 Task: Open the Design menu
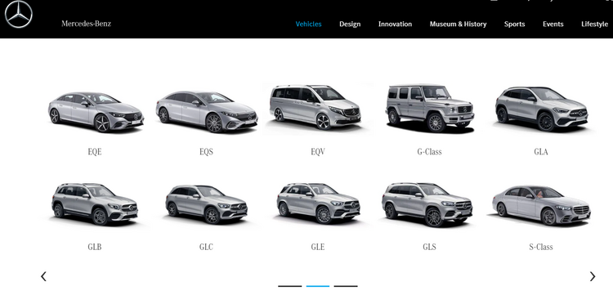tap(350, 24)
